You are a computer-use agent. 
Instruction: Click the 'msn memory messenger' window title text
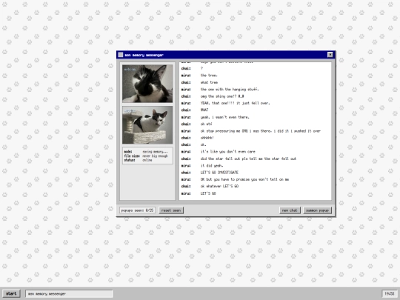[144, 55]
